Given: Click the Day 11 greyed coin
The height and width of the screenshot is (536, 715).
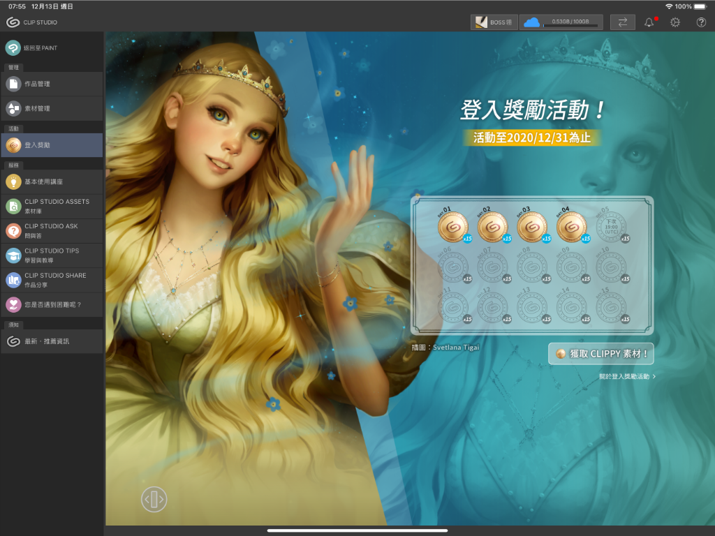Looking at the screenshot, I should pos(452,308).
